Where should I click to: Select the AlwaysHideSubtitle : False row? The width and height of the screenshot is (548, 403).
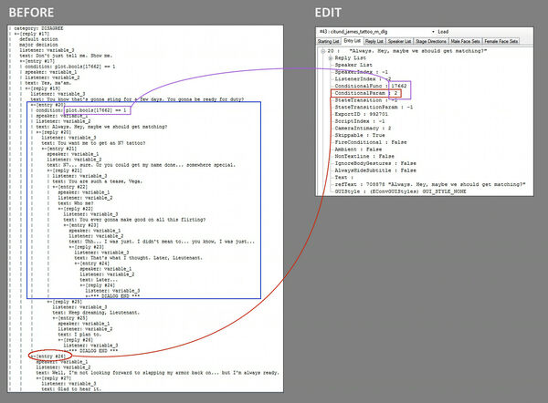coord(375,170)
